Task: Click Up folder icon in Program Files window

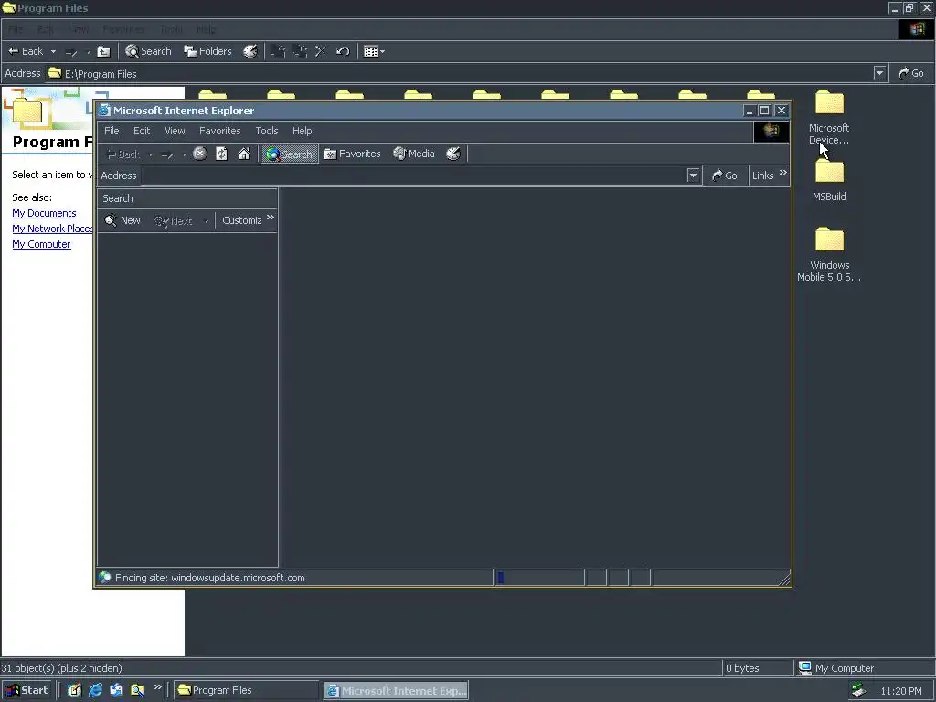Action: (103, 51)
